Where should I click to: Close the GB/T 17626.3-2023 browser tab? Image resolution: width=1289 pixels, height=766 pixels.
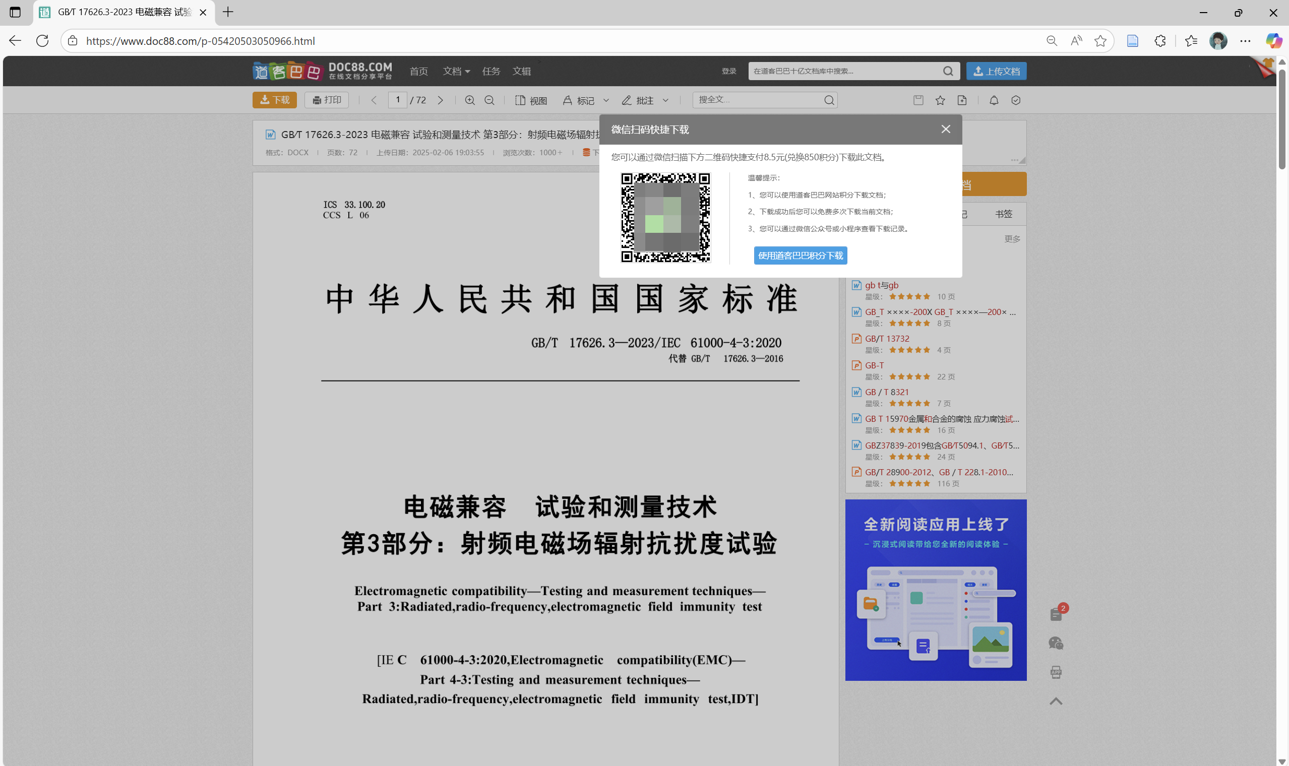(x=203, y=13)
